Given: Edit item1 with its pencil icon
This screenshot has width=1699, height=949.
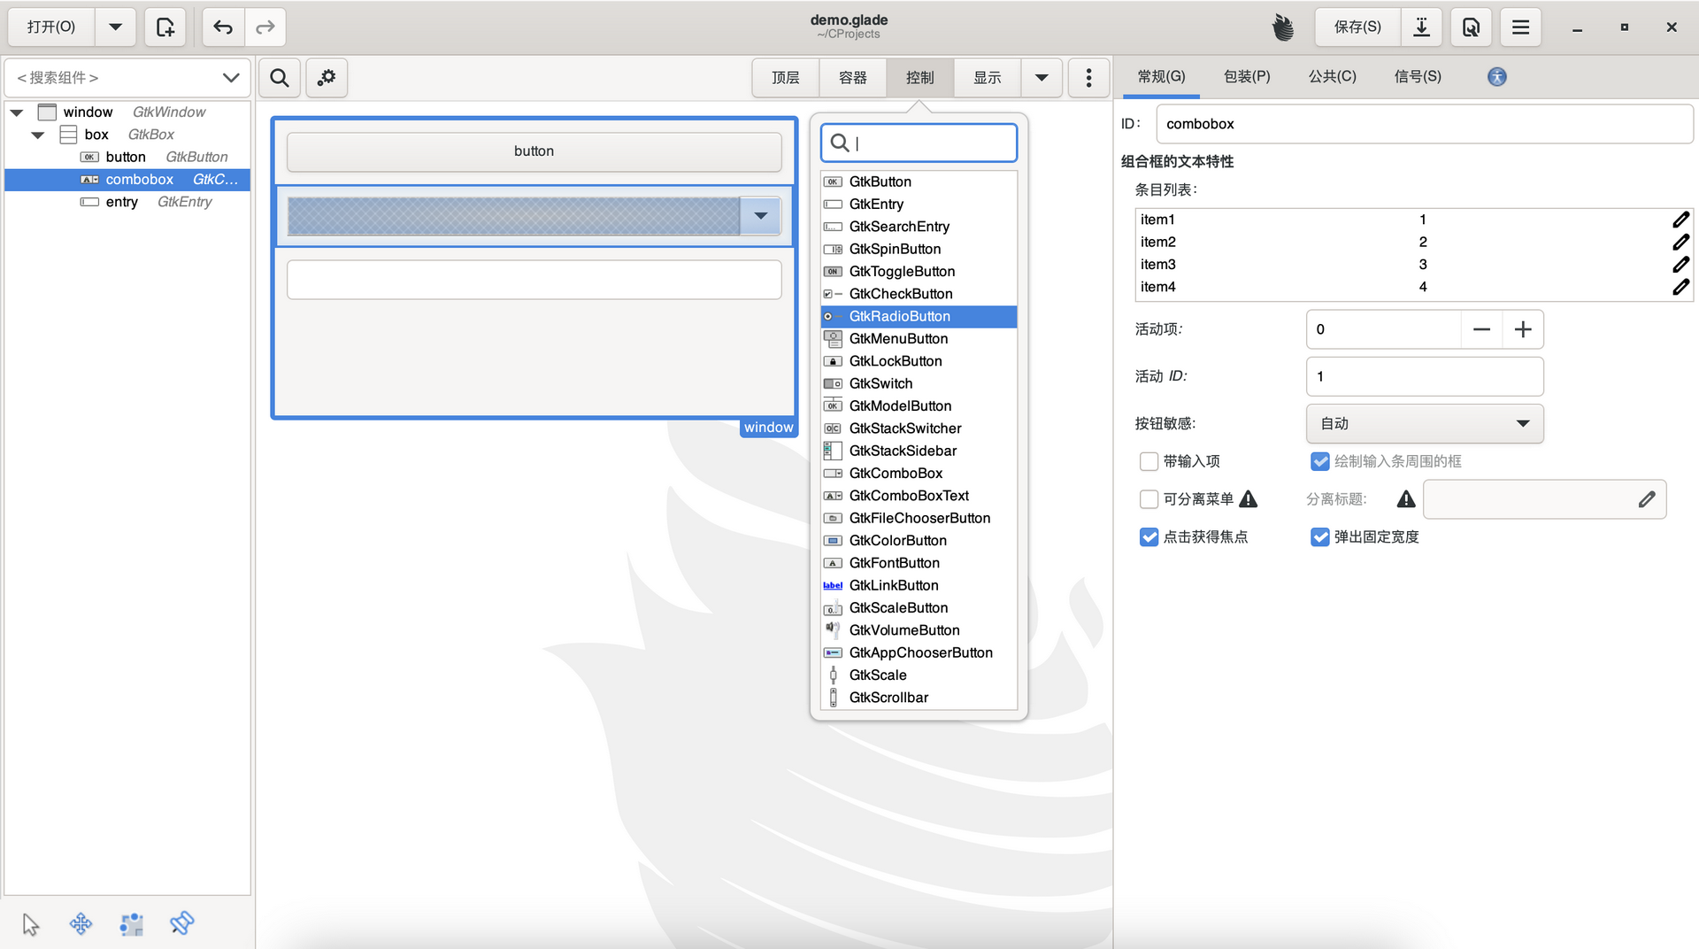Looking at the screenshot, I should pos(1680,220).
